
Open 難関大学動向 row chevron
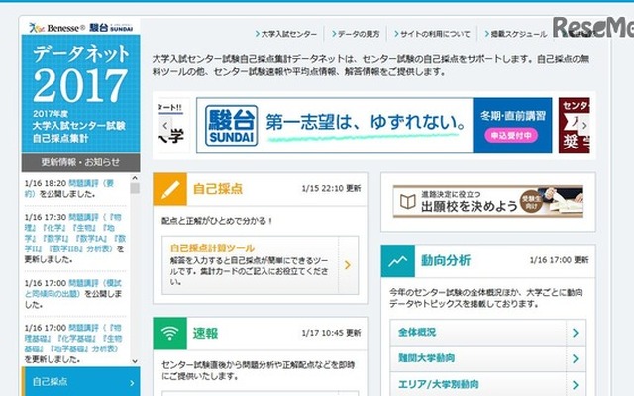576,358
